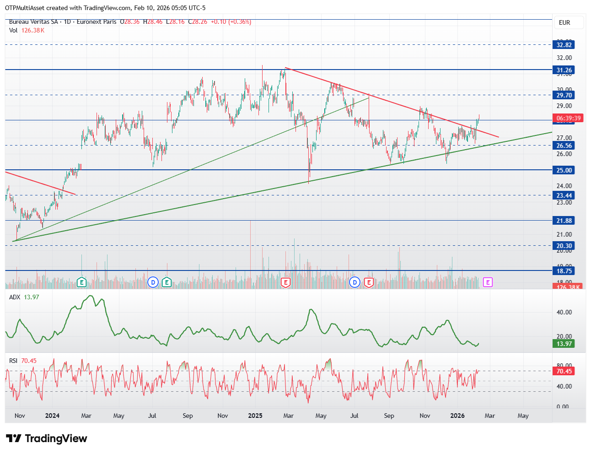591x454 pixels.
Task: Click the 25.00 price level label
Action: (x=564, y=170)
